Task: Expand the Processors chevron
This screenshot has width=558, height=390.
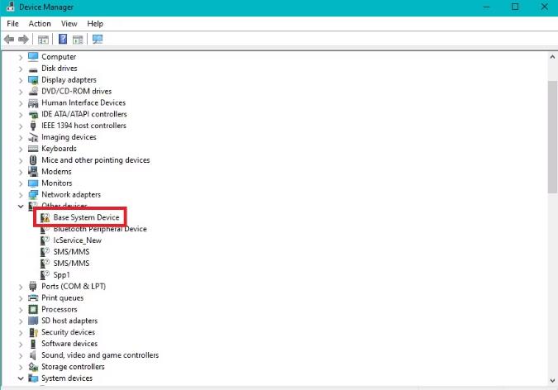Action: point(21,310)
